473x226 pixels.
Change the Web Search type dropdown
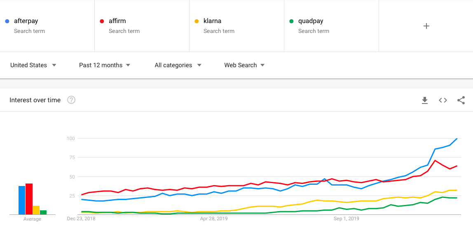[x=244, y=65]
